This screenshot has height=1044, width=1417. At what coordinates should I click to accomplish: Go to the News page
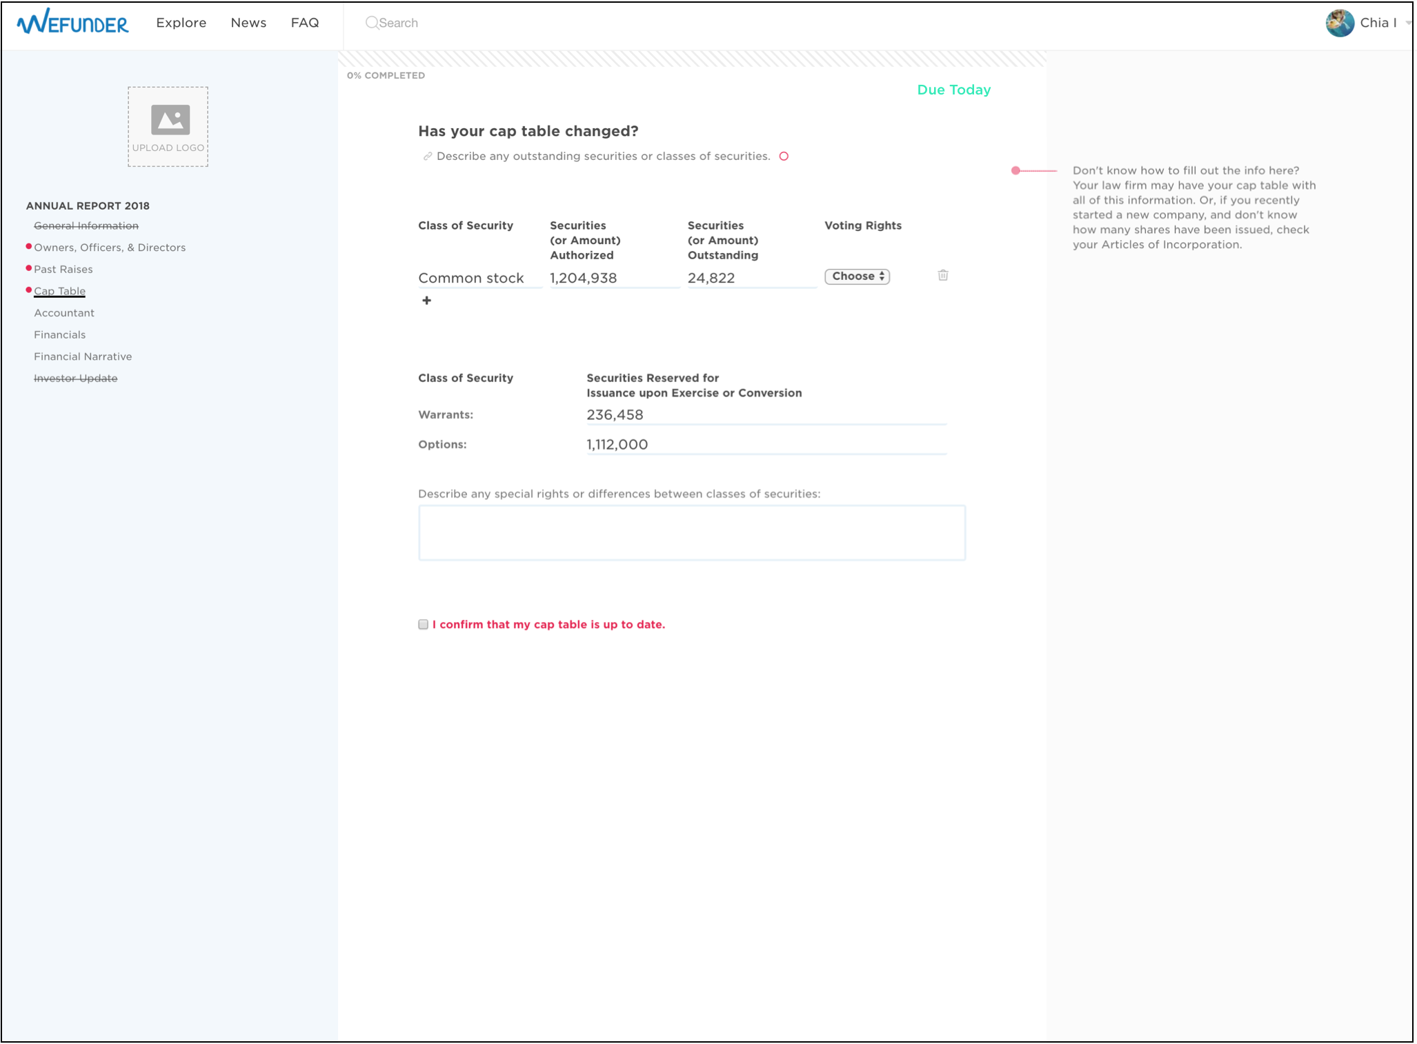click(248, 23)
